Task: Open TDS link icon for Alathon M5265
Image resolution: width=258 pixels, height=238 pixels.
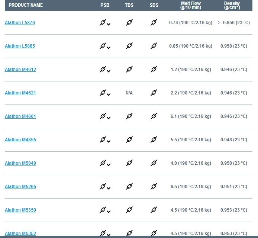Action: pos(129,186)
